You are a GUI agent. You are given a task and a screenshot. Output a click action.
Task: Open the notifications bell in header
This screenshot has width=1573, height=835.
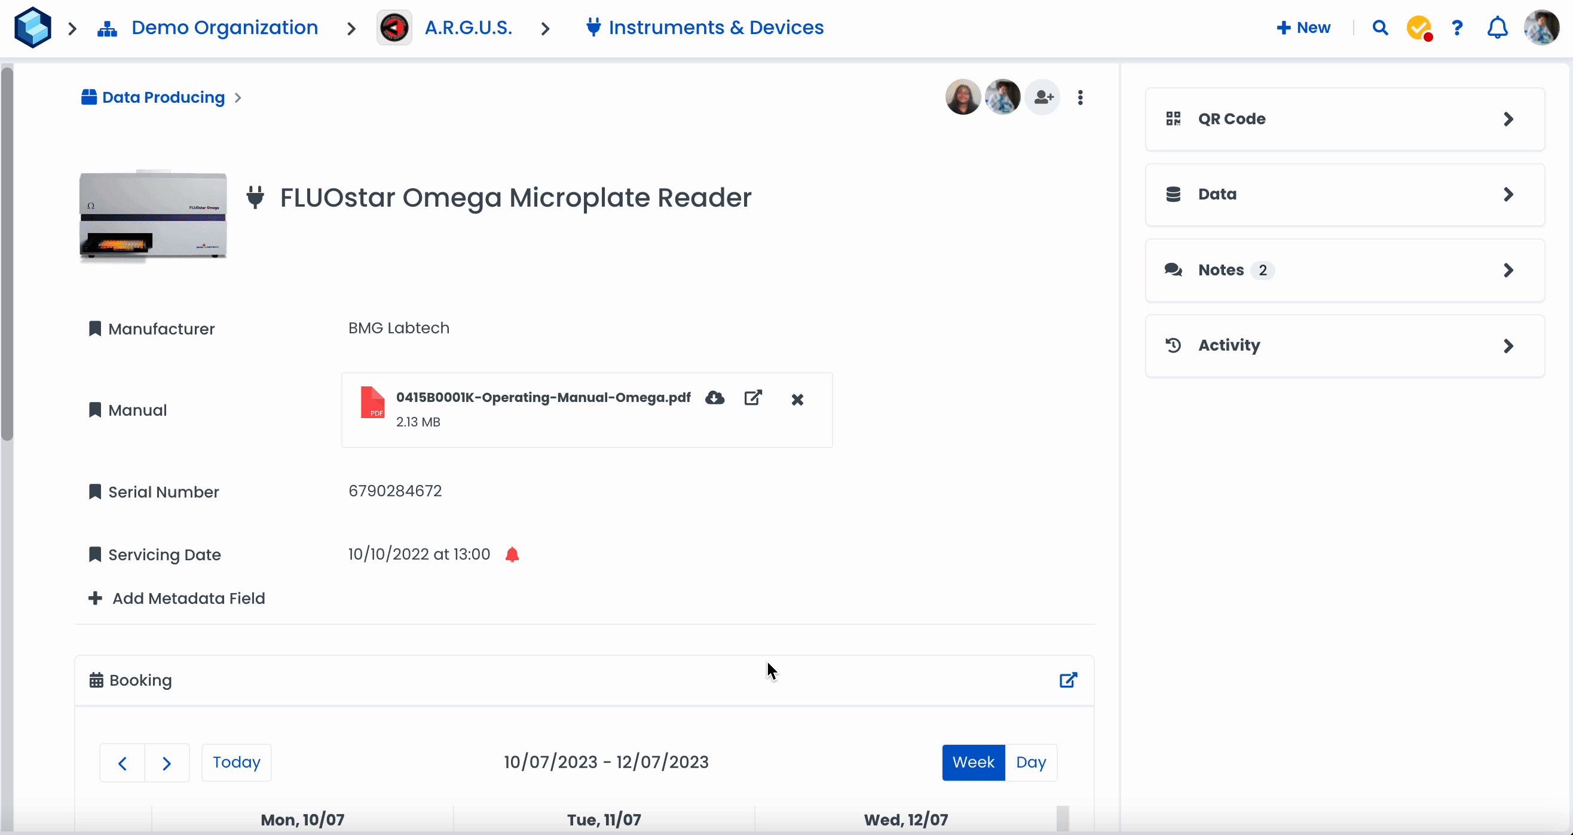click(x=1497, y=28)
